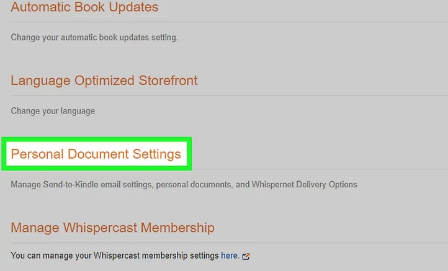
Task: Click the word 'Updates' in the top heading
Action: tap(133, 7)
